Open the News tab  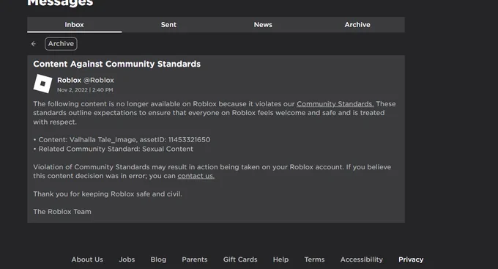point(263,24)
